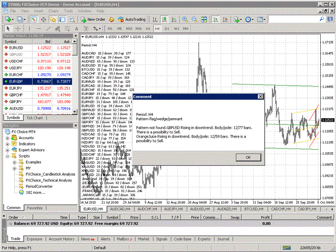
Task: Click the search magnifier icon
Action: 322,19
